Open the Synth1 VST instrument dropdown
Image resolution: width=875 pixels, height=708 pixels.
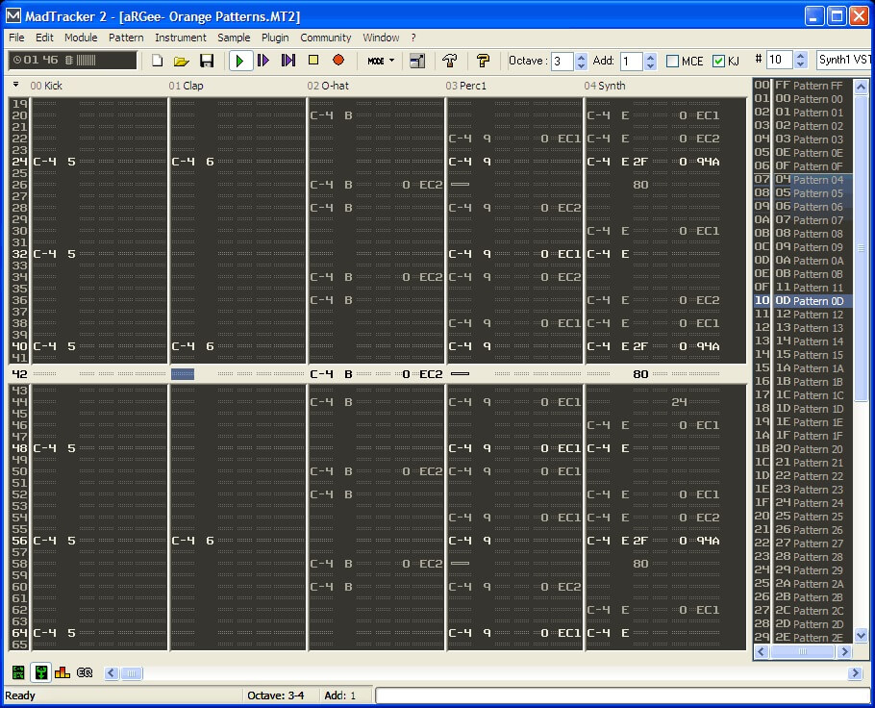844,61
